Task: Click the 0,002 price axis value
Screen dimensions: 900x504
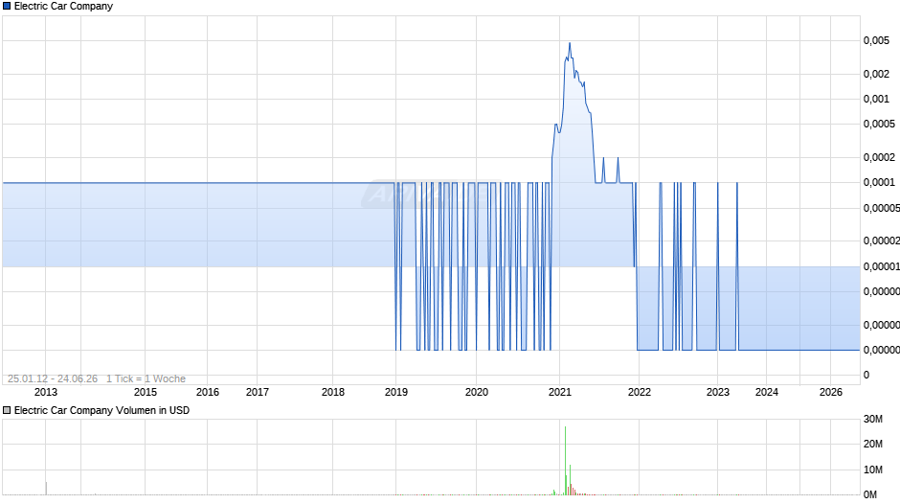Action: (876, 74)
